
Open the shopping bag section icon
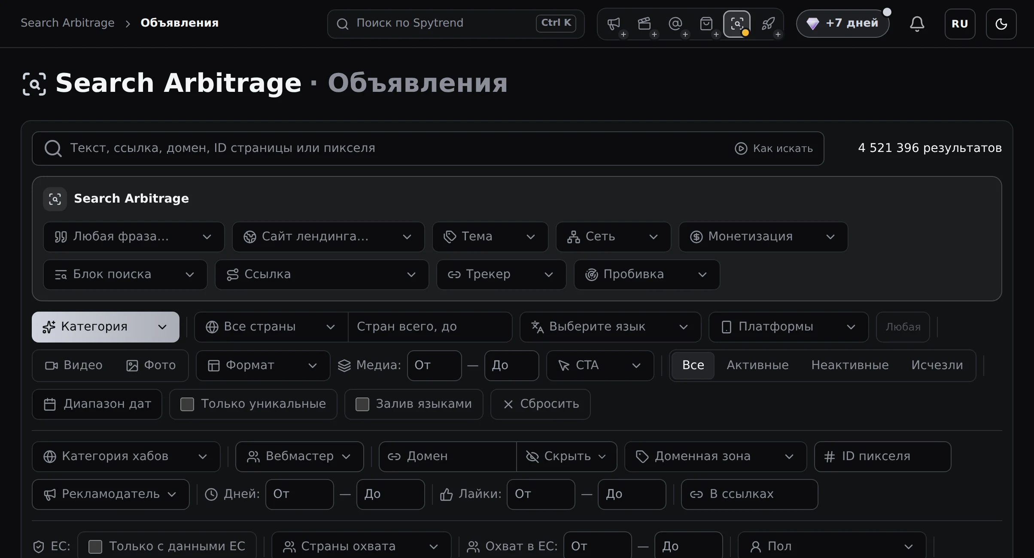pyautogui.click(x=706, y=24)
